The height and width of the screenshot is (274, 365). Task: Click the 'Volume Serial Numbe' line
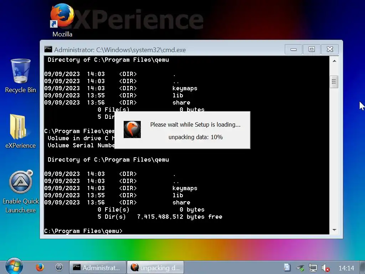[x=81, y=146]
